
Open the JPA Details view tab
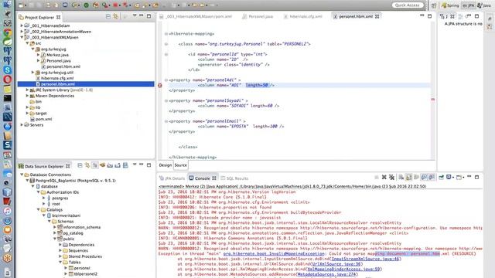172,178
